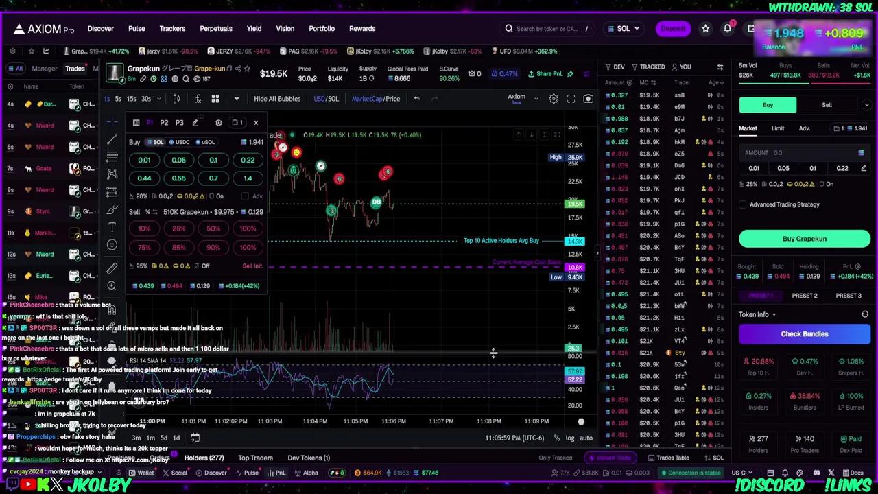
Task: Switch buy currency to uSOL
Action: click(205, 142)
